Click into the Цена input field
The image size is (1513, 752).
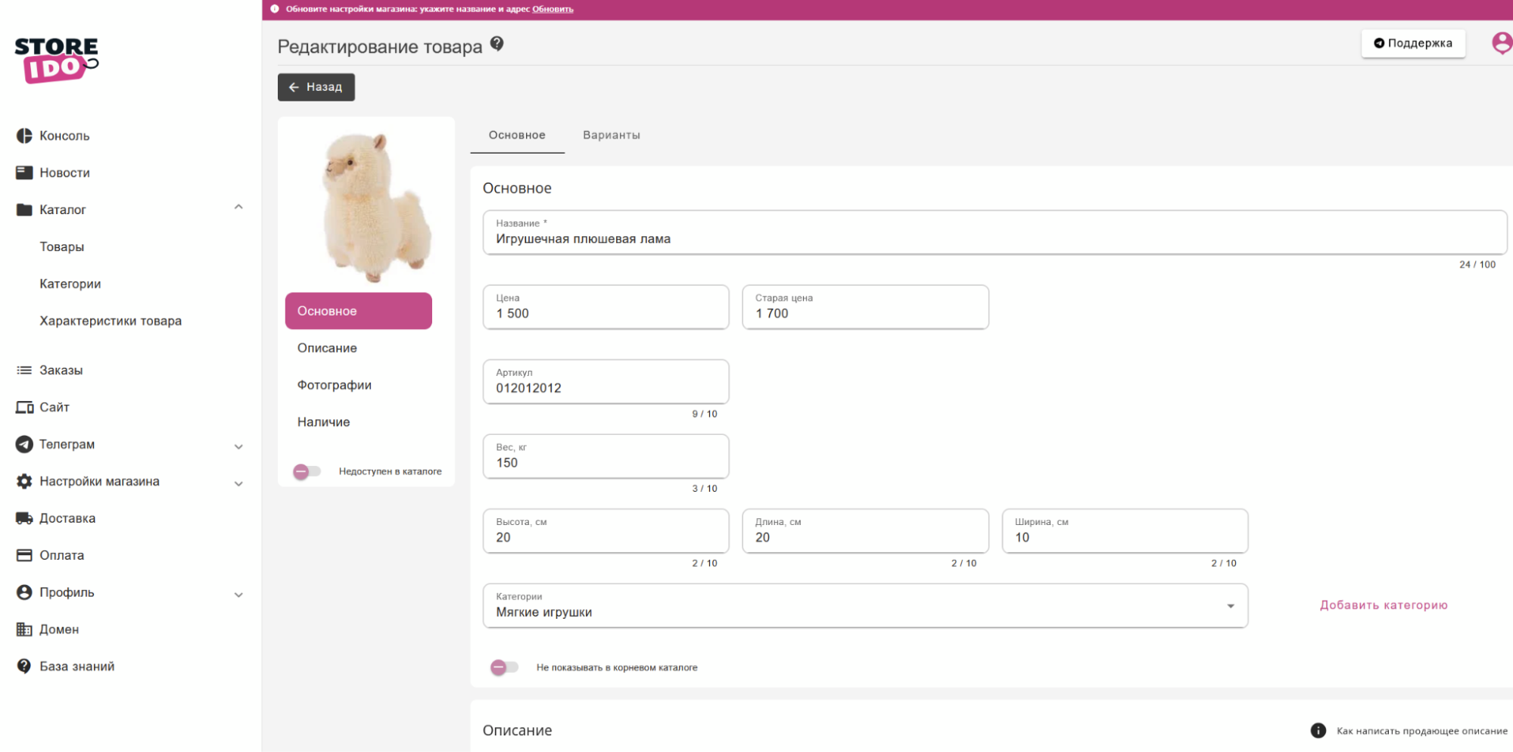click(606, 313)
